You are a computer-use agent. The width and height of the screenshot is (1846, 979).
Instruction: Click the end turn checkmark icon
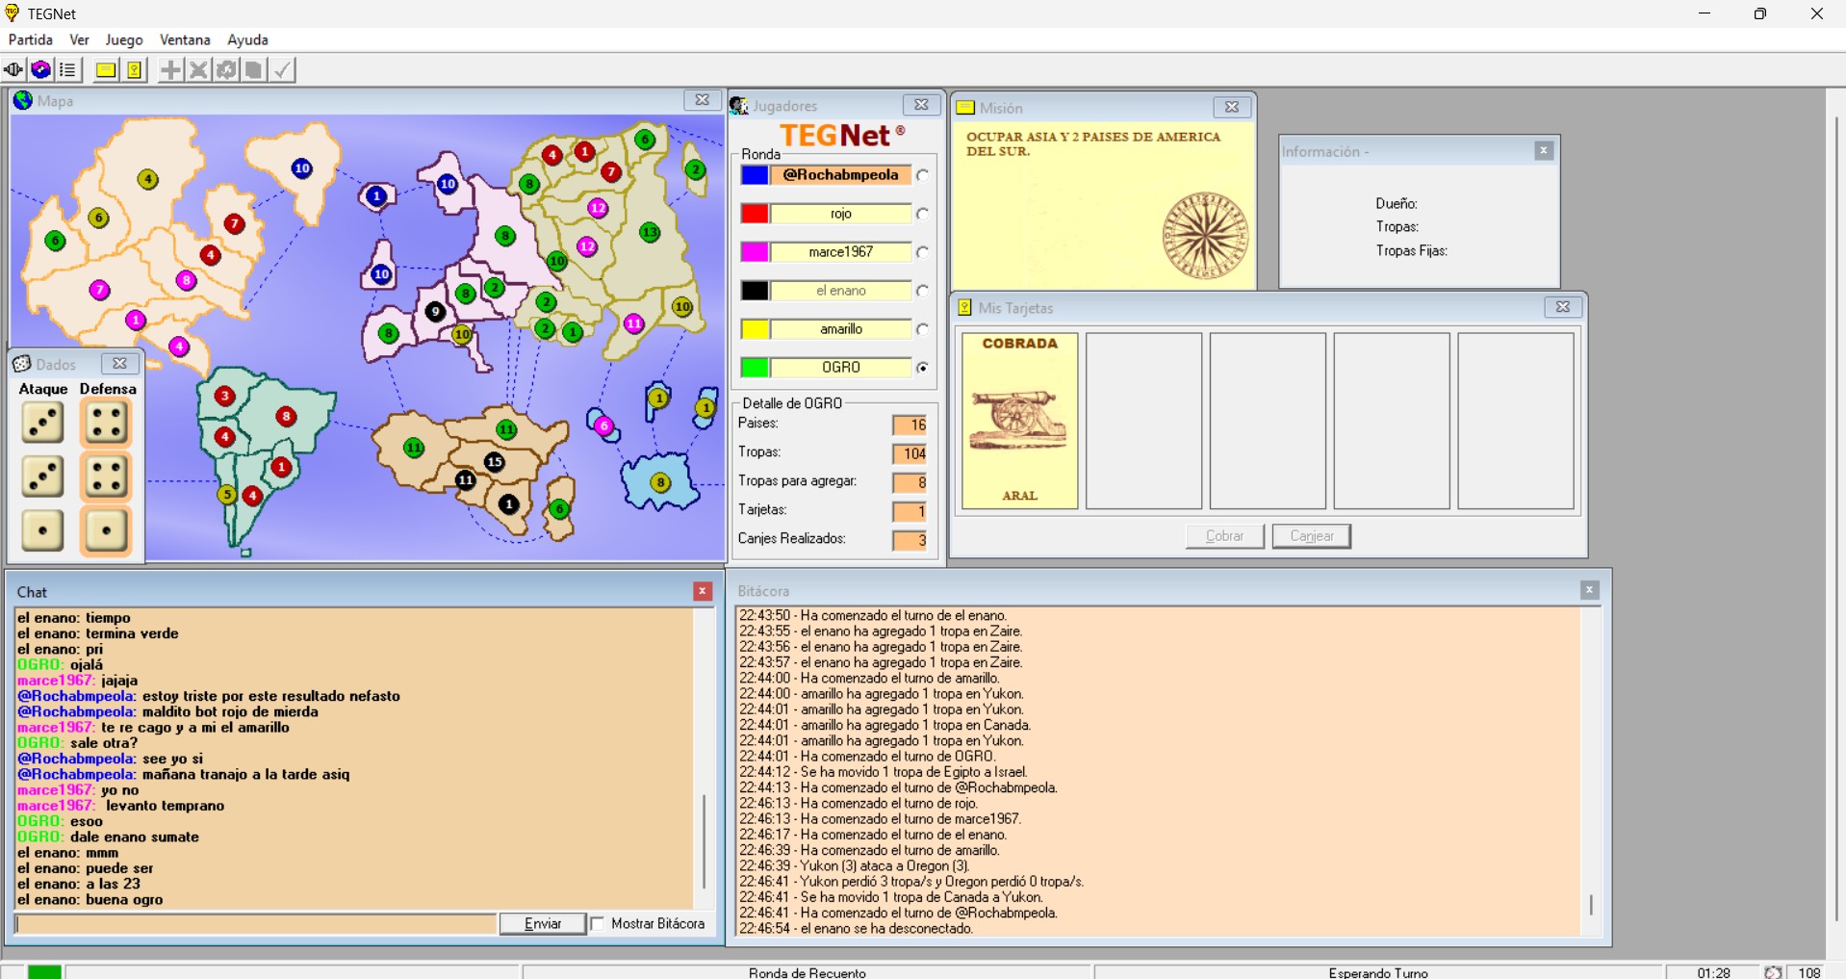282,70
